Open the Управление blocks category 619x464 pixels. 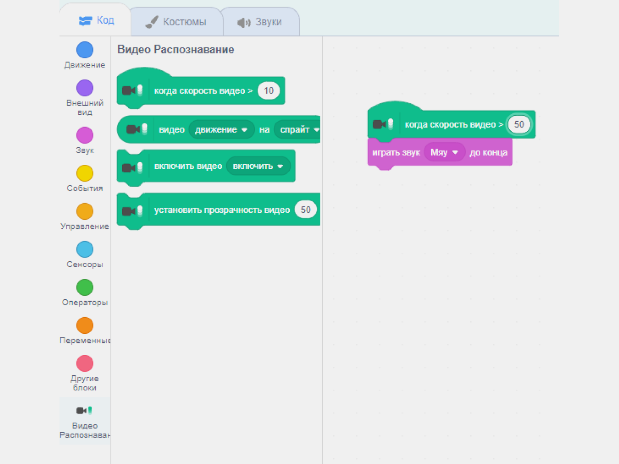click(85, 217)
